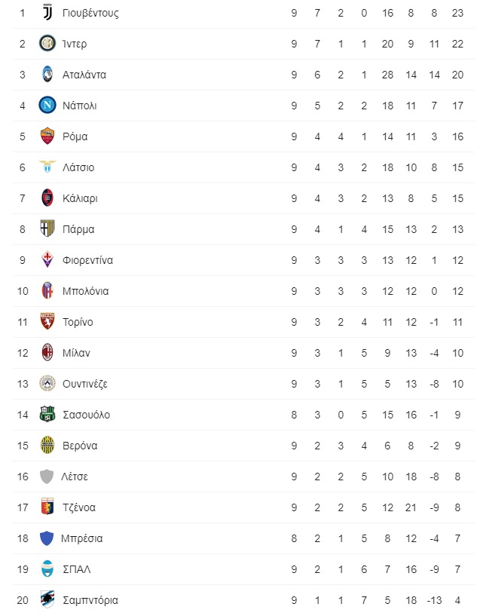Select the Ουντινέζε team name

click(85, 384)
